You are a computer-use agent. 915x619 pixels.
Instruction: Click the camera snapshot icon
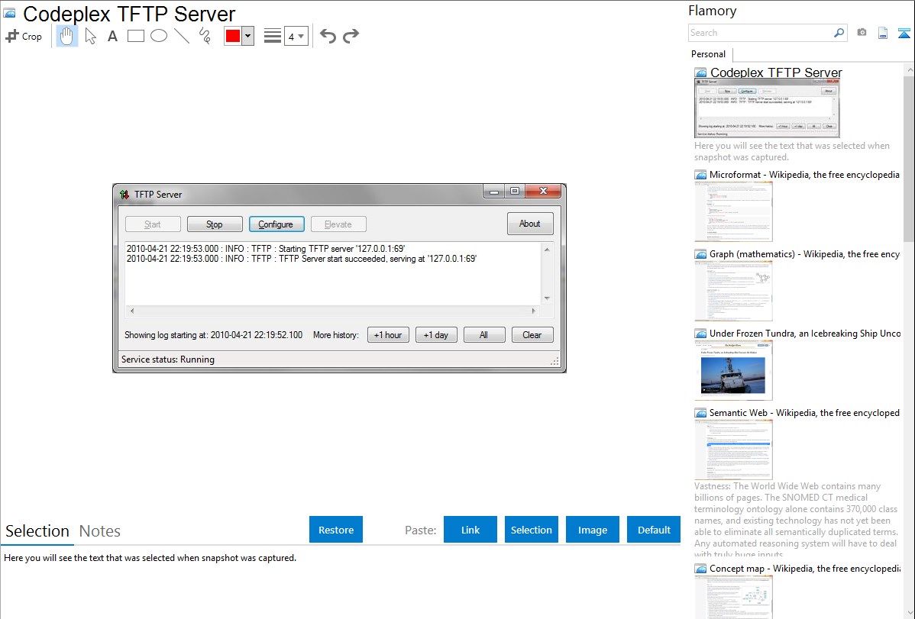point(862,33)
